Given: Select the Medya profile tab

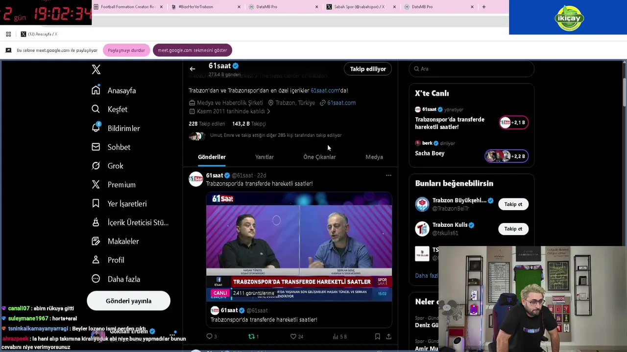Looking at the screenshot, I should click(x=374, y=157).
